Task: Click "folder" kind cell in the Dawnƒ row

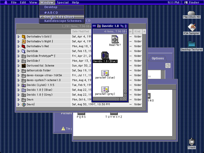Action: [x=138, y=105]
